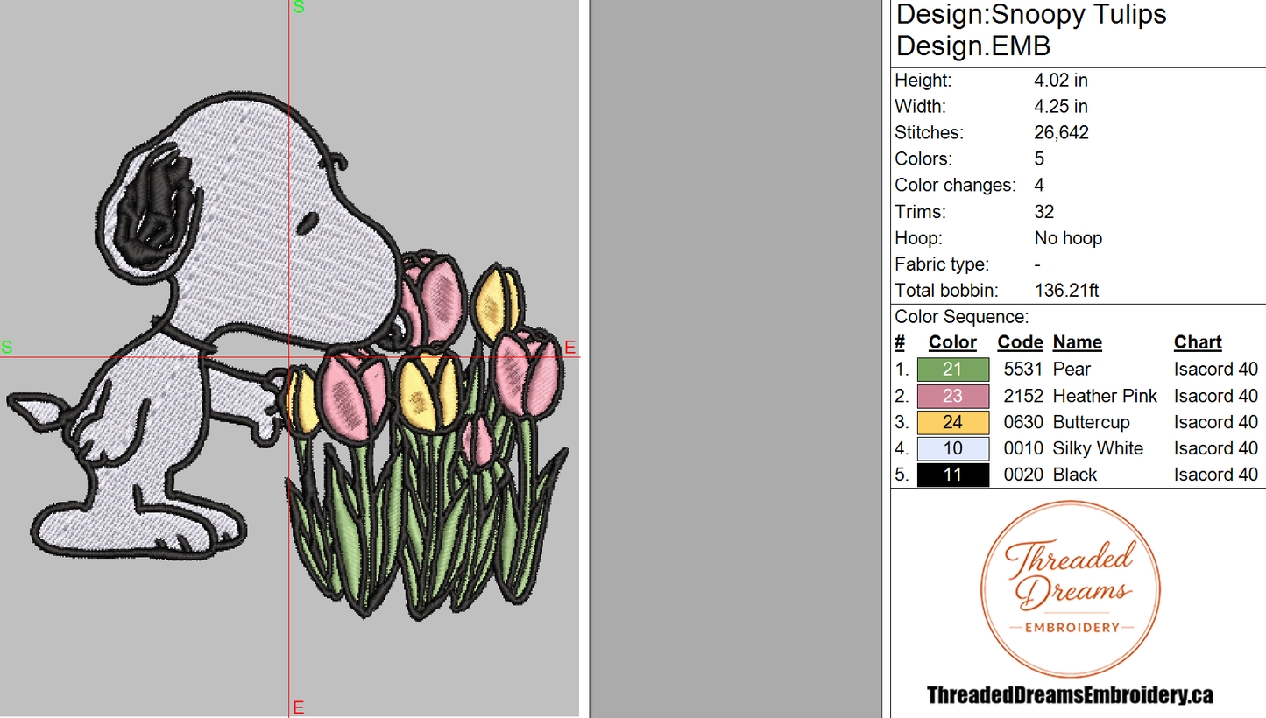1266x718 pixels.
Task: Click the thread name 'Silky White'
Action: 1098,448
